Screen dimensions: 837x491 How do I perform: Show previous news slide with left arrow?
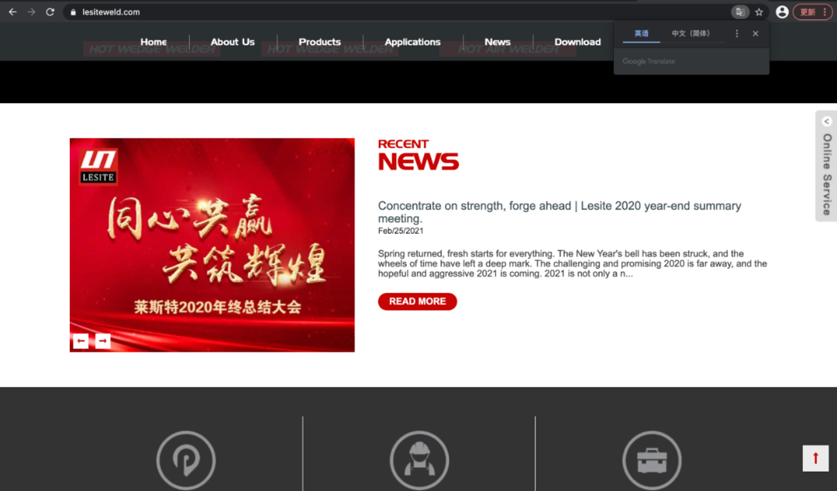click(x=81, y=341)
